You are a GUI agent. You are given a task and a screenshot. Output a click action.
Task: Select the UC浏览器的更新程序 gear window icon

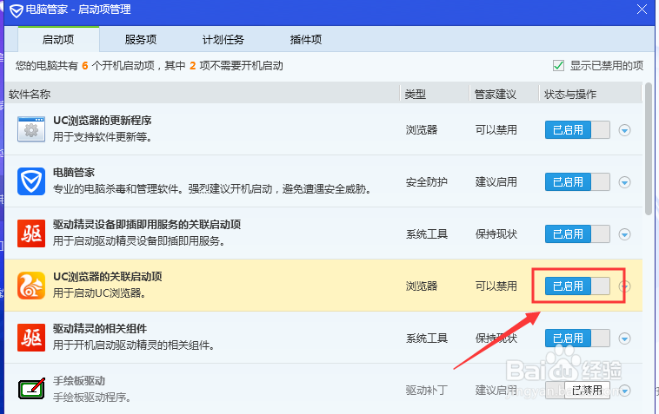click(x=31, y=129)
